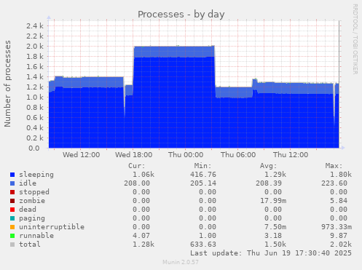The height and width of the screenshot is (270, 362).
Task: Click runnable maximum value 9.87
Action: coord(339,236)
